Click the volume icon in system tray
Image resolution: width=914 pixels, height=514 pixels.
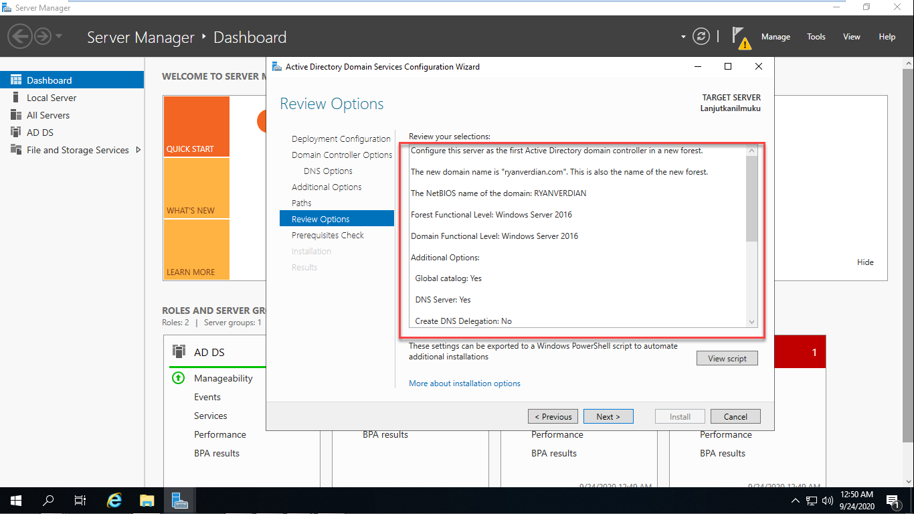pyautogui.click(x=828, y=500)
